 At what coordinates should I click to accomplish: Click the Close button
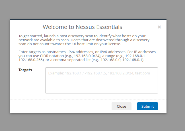(x=122, y=106)
